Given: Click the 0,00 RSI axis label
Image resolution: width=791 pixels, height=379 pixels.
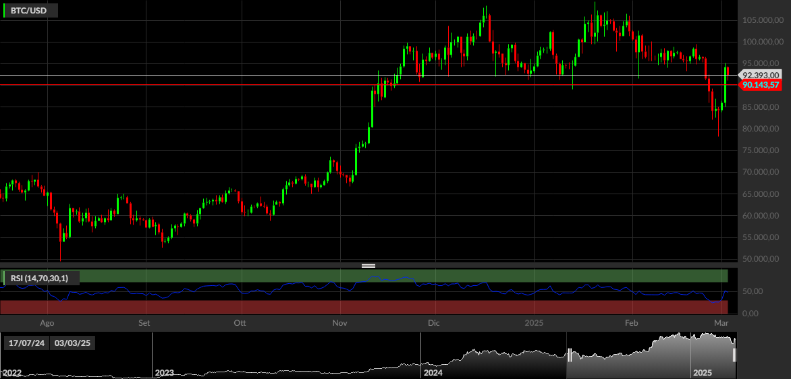Looking at the screenshot, I should [x=751, y=313].
